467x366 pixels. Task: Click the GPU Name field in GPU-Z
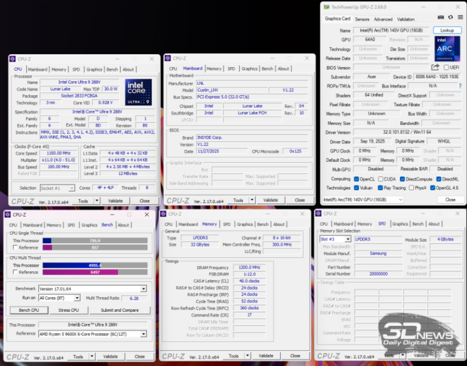(391, 30)
